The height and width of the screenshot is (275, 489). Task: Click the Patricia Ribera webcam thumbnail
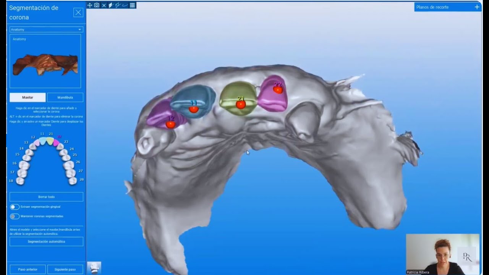pyautogui.click(x=442, y=254)
